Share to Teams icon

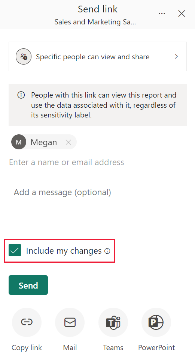[113, 322]
